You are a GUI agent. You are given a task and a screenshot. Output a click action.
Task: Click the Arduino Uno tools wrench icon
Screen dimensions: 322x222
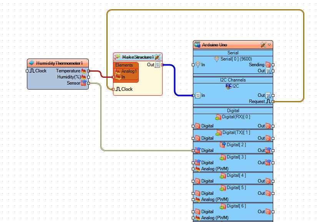point(263,45)
